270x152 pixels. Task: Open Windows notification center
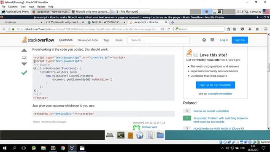click(263, 148)
